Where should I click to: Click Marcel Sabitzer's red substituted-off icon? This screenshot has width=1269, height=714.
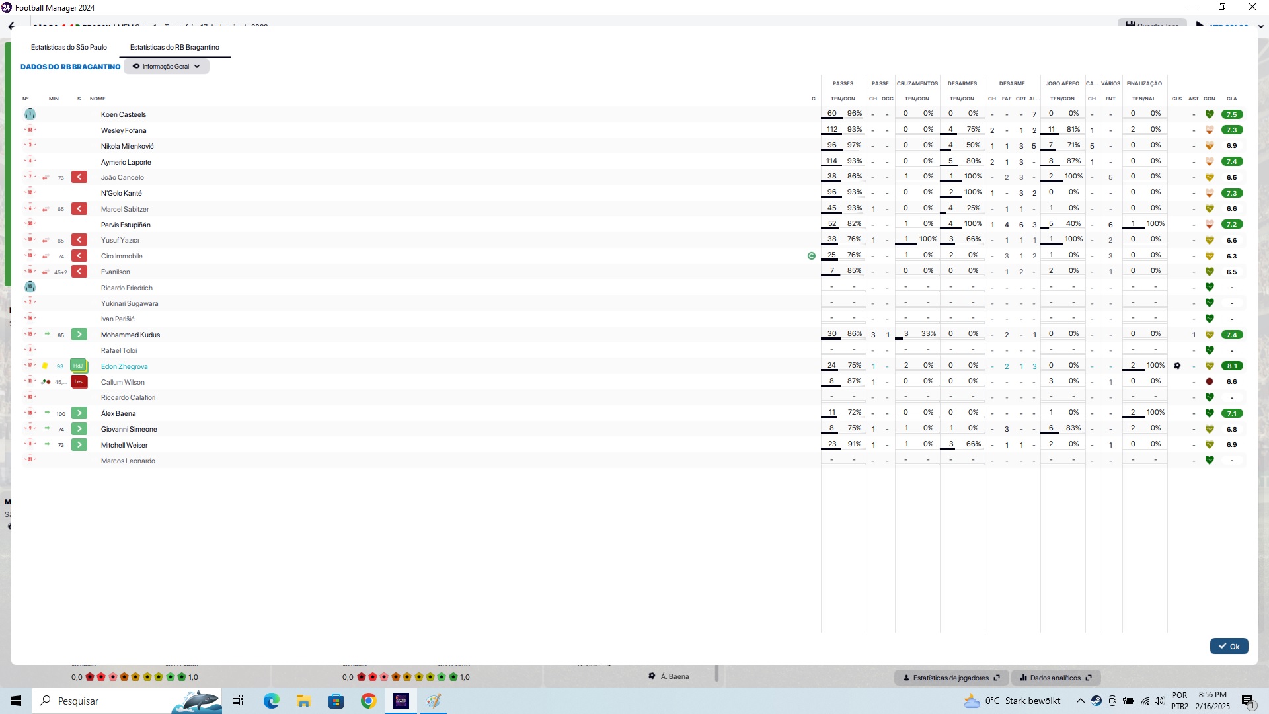(x=79, y=209)
